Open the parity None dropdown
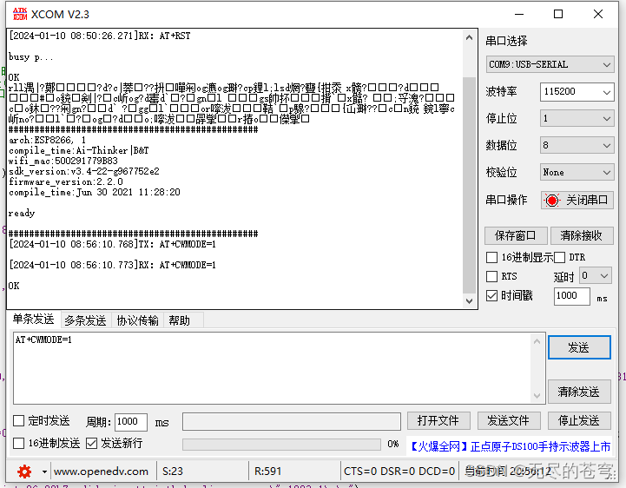Image resolution: width=626 pixels, height=488 pixels. [x=577, y=173]
